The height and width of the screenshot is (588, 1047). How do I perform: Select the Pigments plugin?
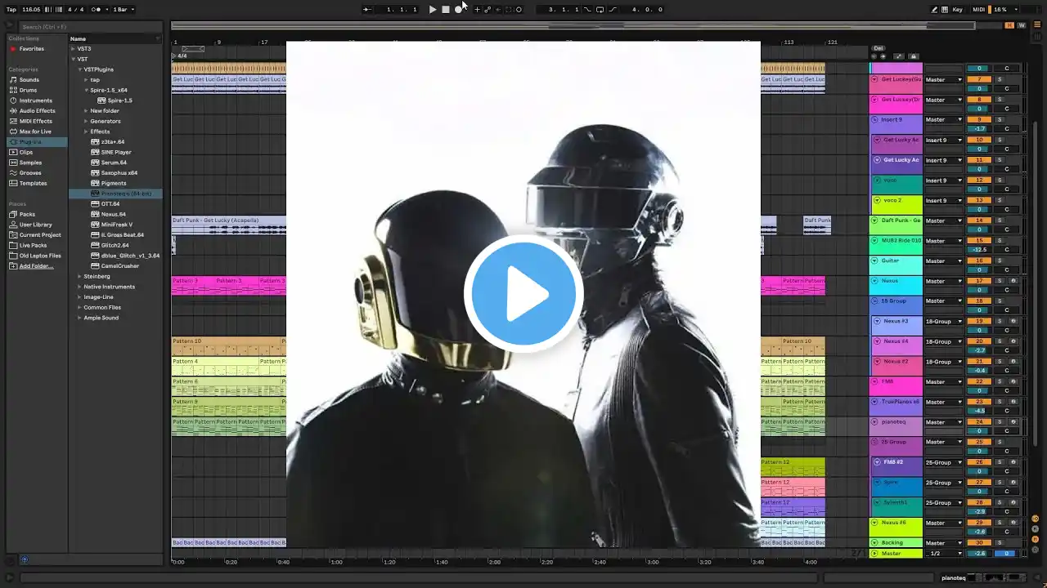pyautogui.click(x=114, y=183)
